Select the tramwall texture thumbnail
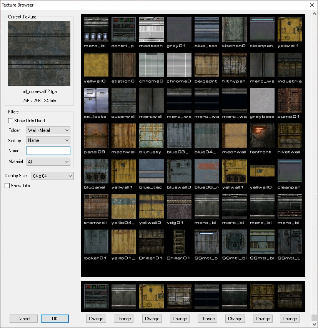 96,206
